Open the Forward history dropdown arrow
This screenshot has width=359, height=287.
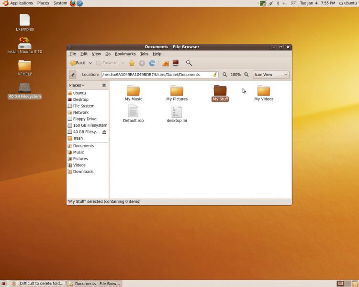pyautogui.click(x=123, y=63)
